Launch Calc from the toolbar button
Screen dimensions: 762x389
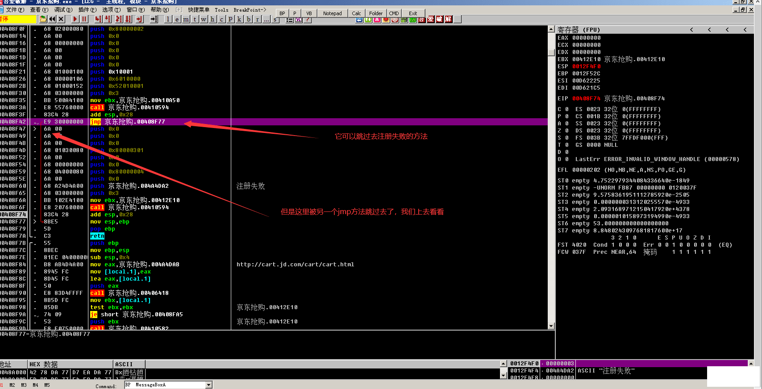(x=356, y=13)
